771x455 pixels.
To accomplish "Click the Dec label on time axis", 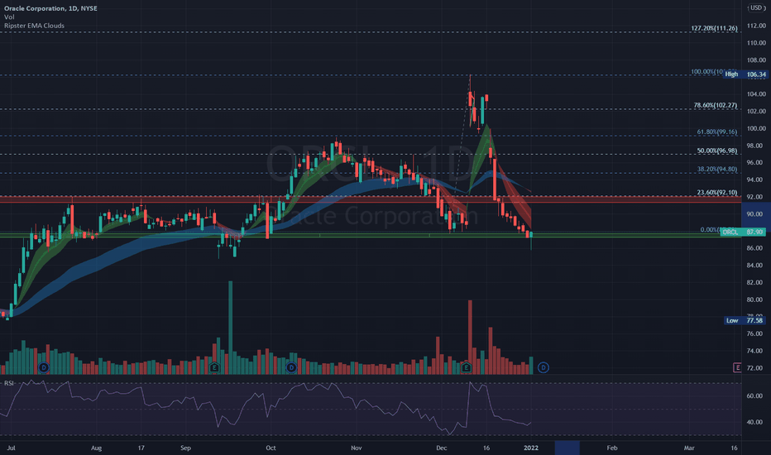I will [442, 448].
